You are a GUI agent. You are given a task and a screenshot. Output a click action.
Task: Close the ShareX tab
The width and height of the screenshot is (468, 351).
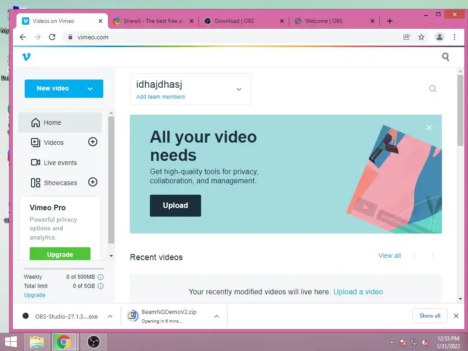pos(191,21)
